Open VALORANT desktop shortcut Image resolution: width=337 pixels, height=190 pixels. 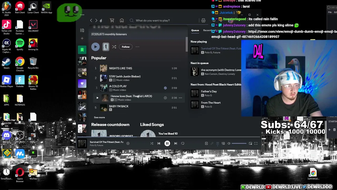pos(33,26)
